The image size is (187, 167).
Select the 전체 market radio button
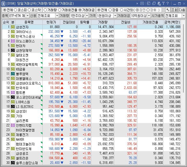tap(4, 10)
